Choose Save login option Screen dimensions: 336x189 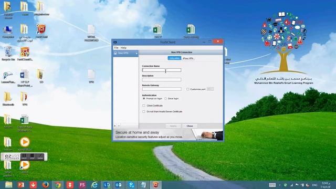166,99
